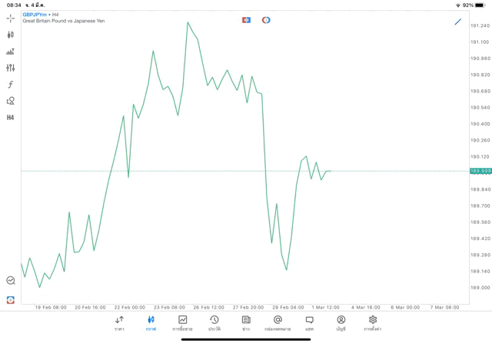Open the depth of market icon

point(10,52)
